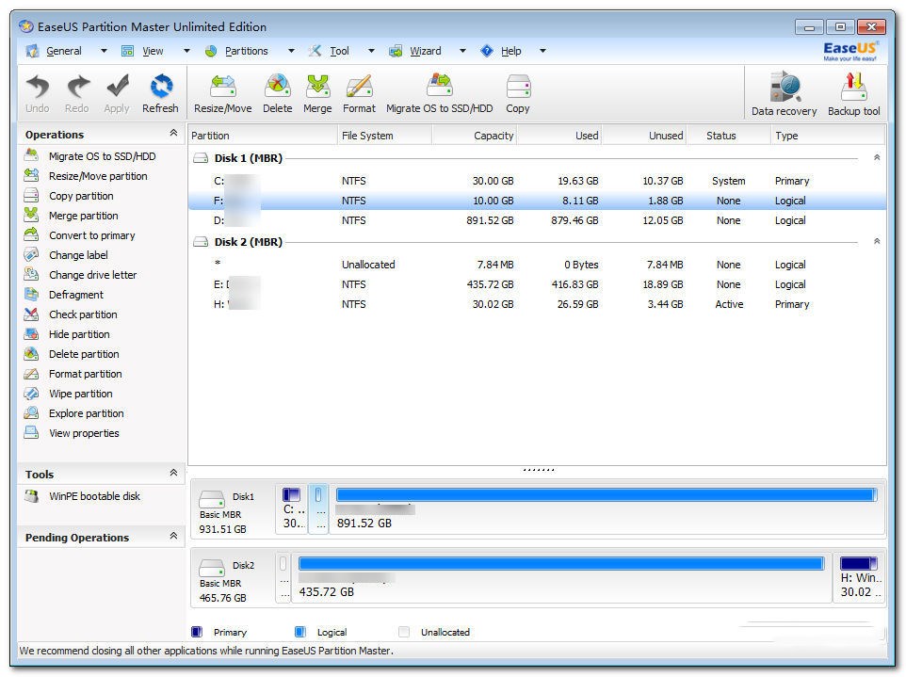The height and width of the screenshot is (677, 906).
Task: Open the dropdown arrow next to Partitions
Action: (291, 51)
